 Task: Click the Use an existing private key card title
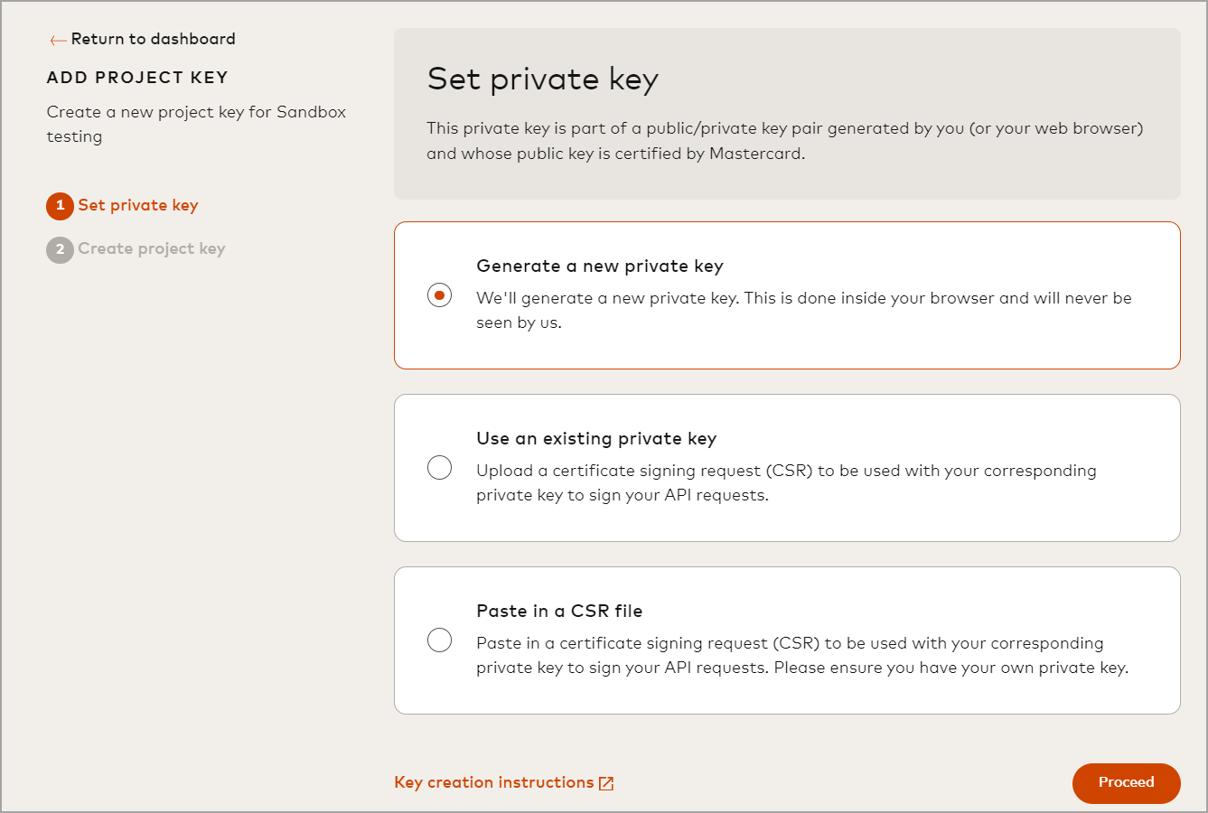(x=596, y=439)
